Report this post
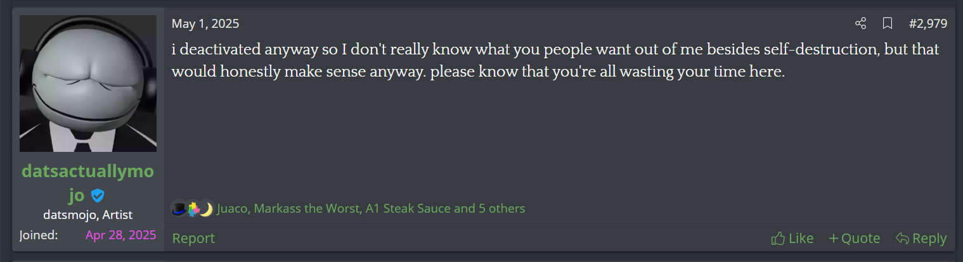 pos(193,239)
